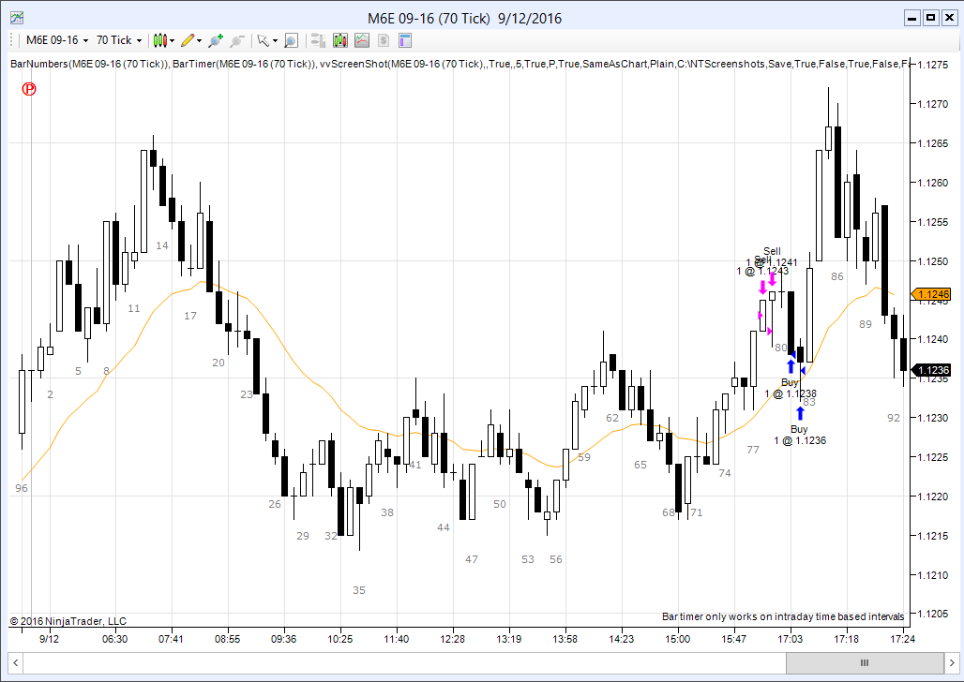
Task: Click the 1.1255 price axis label
Action: click(x=933, y=222)
